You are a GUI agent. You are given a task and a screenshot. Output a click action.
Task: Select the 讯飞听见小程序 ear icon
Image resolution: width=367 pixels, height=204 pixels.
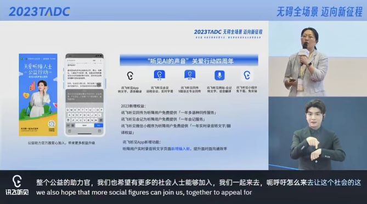(x=247, y=75)
